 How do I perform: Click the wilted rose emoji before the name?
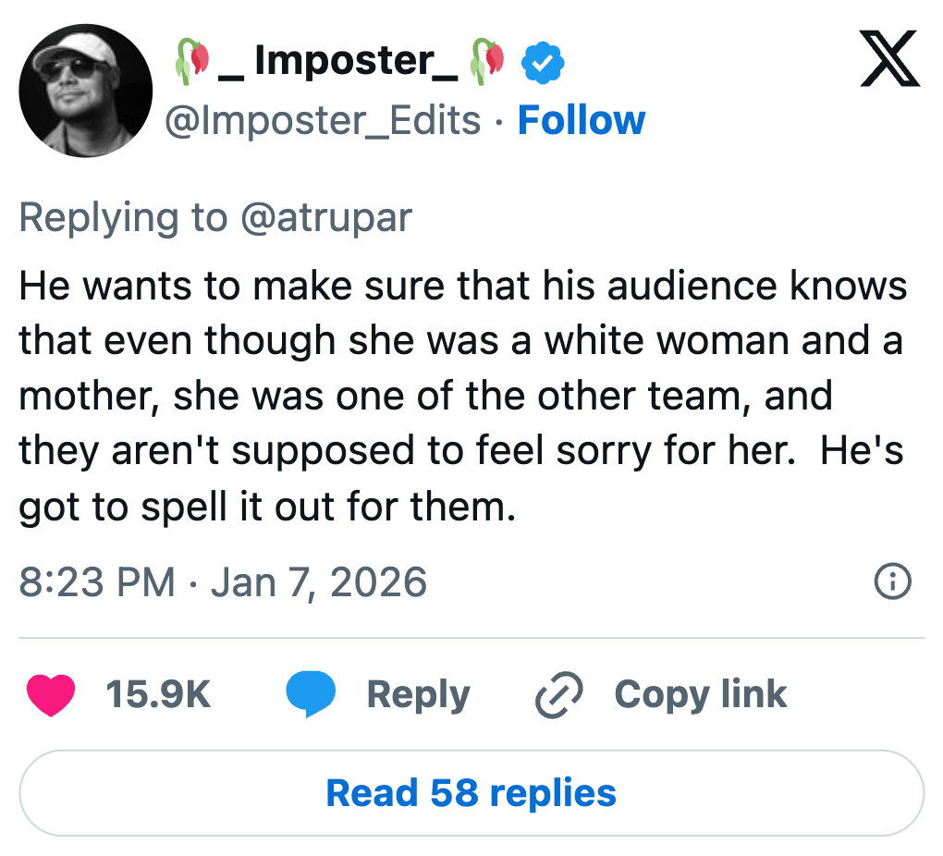point(190,59)
